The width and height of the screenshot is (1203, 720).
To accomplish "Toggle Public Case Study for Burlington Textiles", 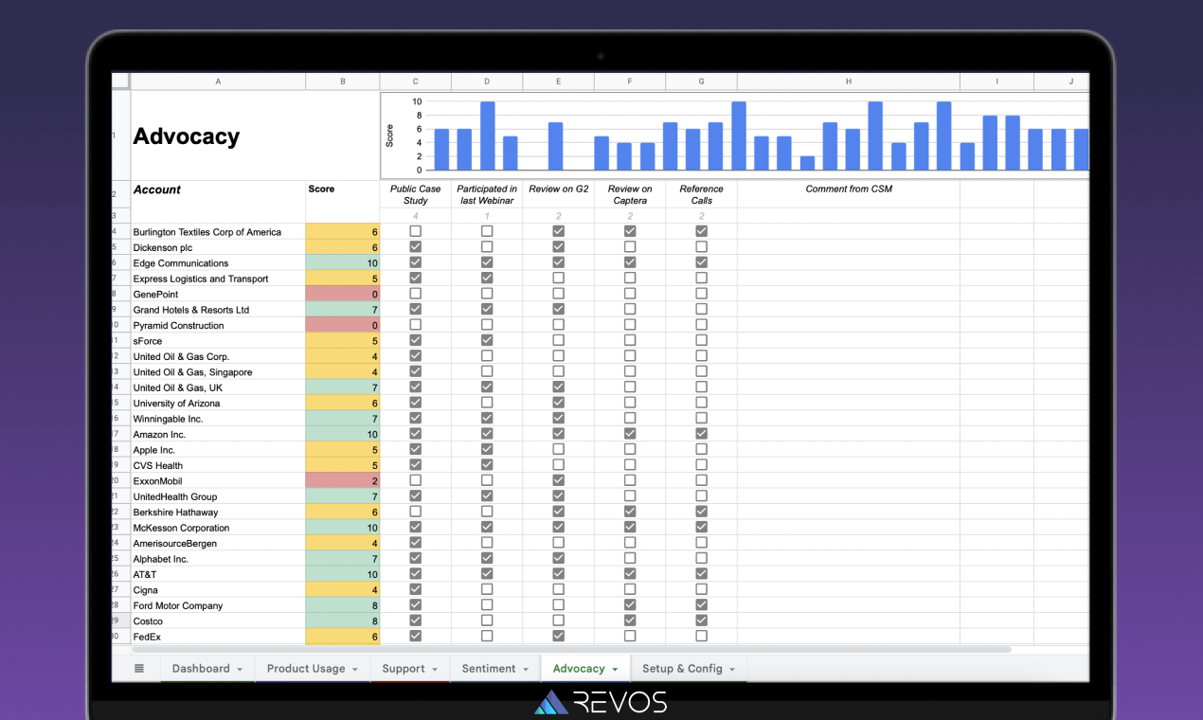I will pos(415,231).
